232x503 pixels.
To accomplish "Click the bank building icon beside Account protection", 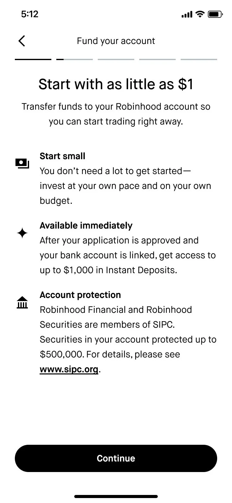I will [x=22, y=302].
